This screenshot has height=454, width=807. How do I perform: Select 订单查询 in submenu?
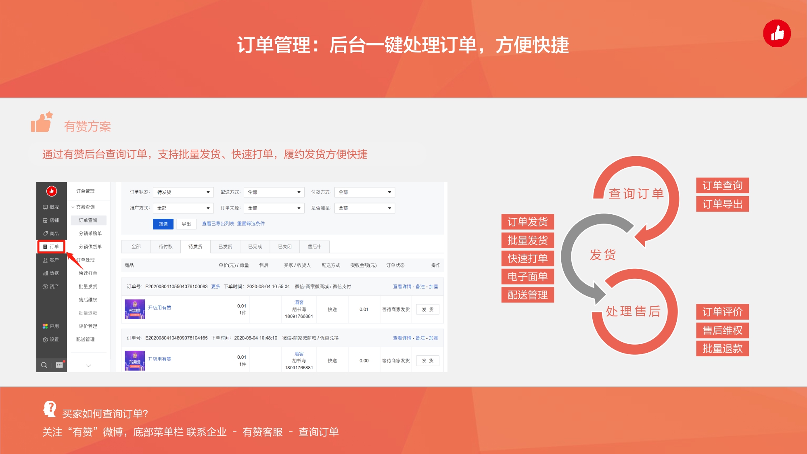[x=88, y=220]
